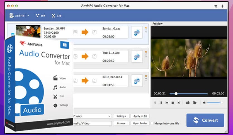Click the Preview panel label
Screen dimensions: 233x135
[x=157, y=23]
